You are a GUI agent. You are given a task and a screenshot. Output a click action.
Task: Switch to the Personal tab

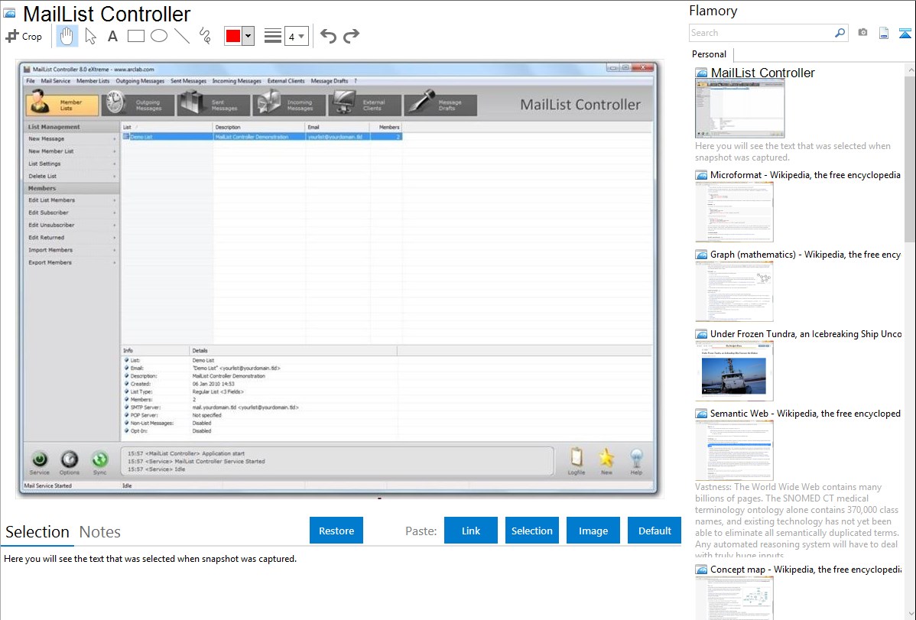(x=710, y=54)
